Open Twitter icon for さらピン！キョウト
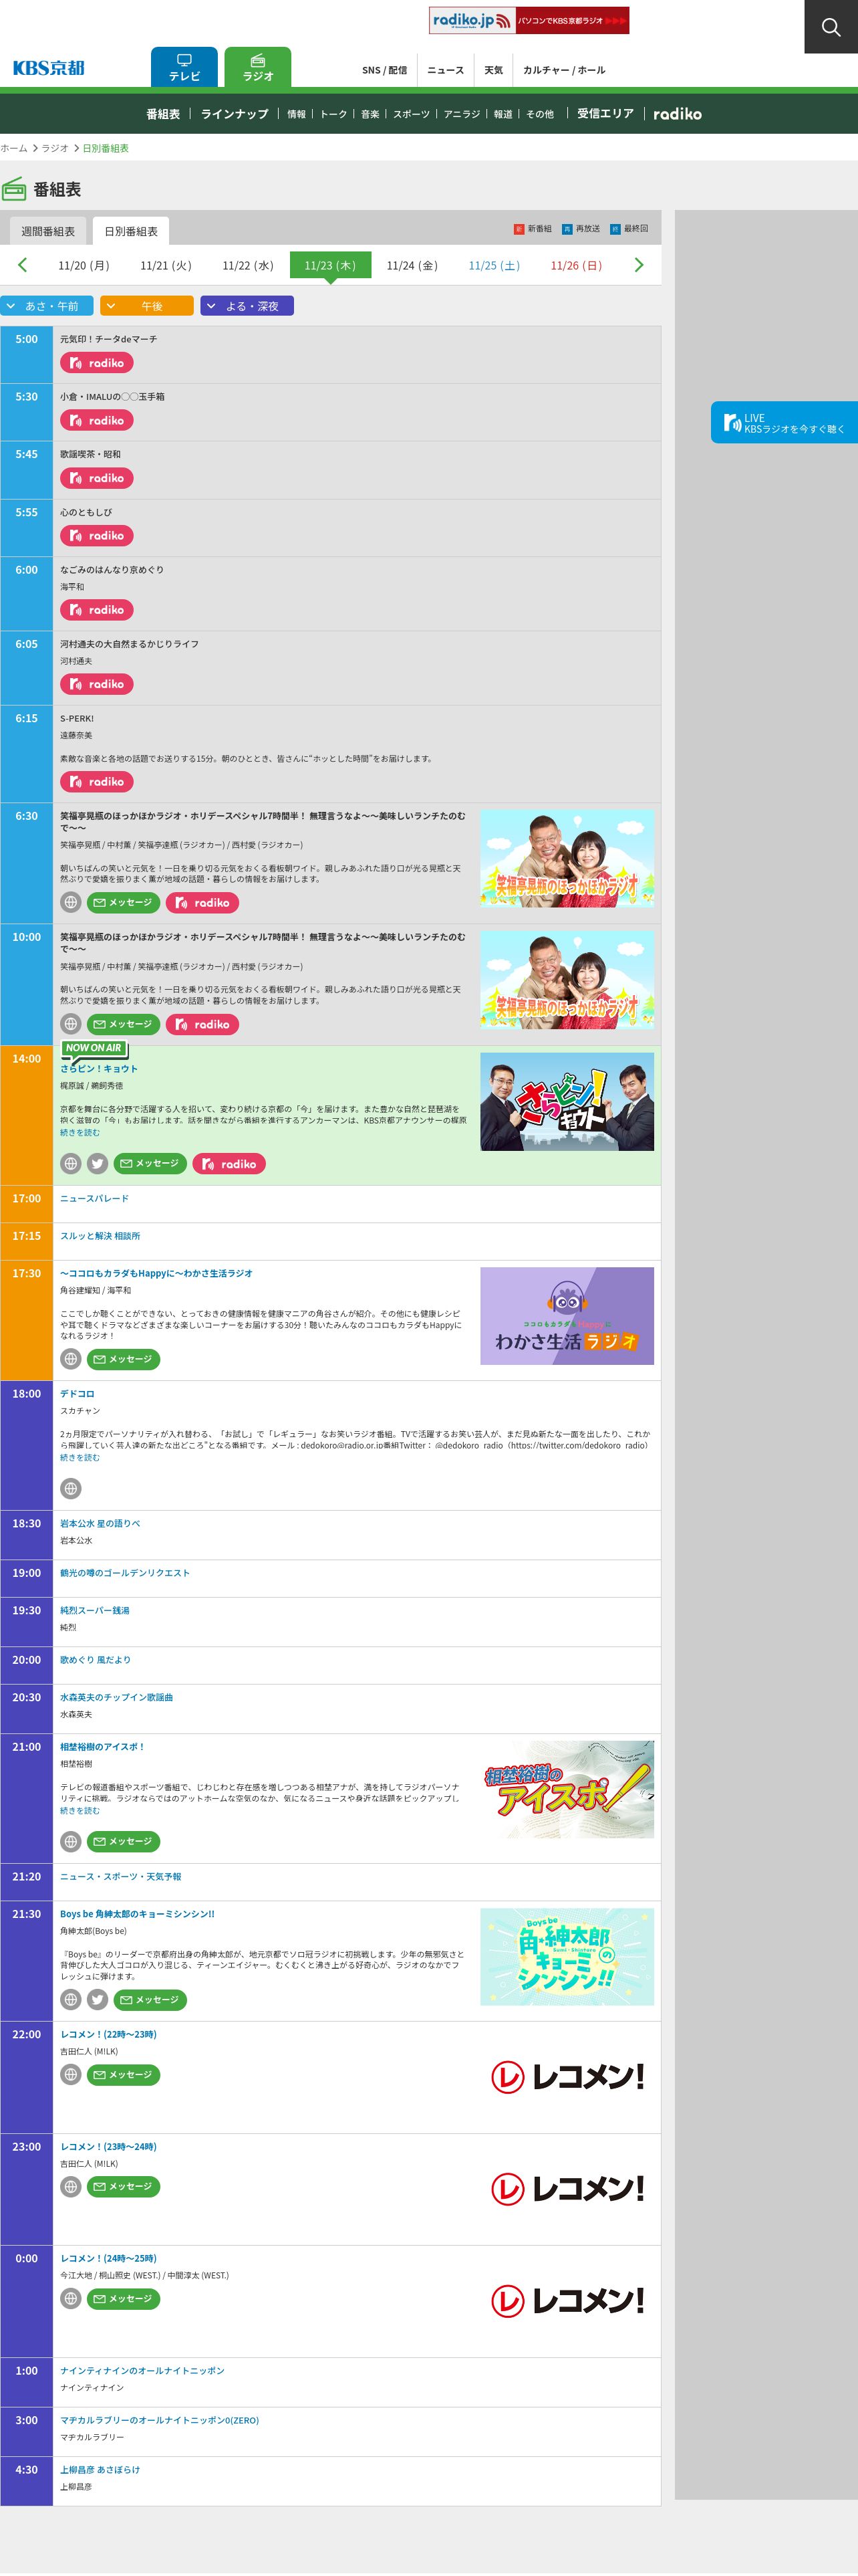 point(97,1164)
